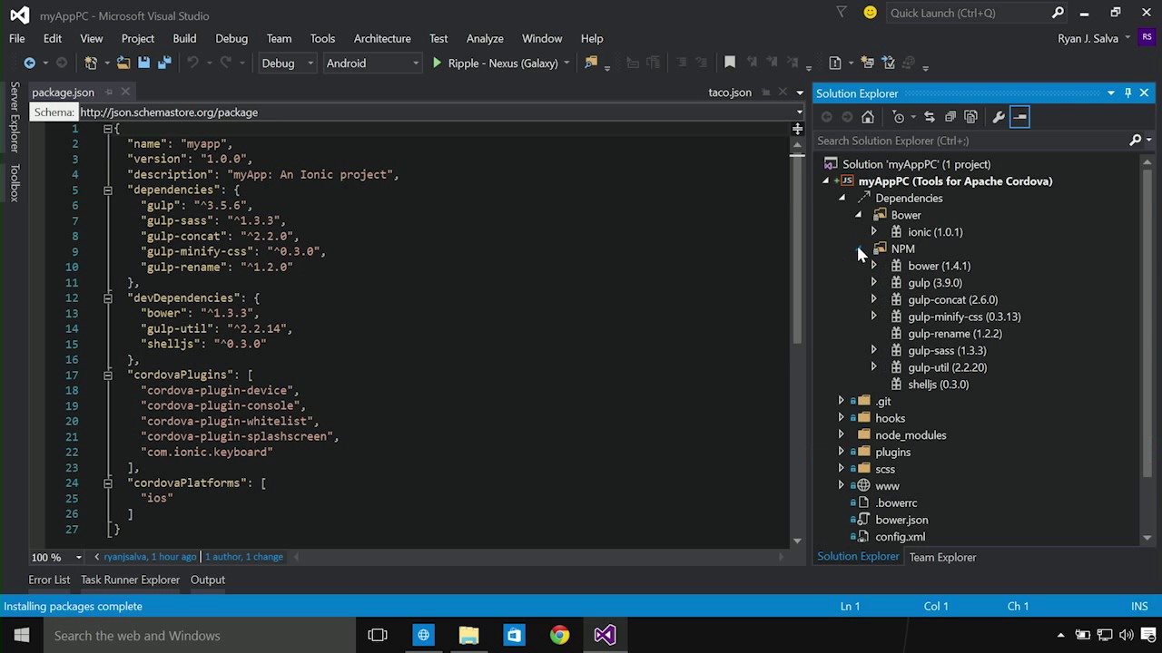Click the Collapse All icon in Solution Explorer
The height and width of the screenshot is (653, 1162).
point(950,117)
